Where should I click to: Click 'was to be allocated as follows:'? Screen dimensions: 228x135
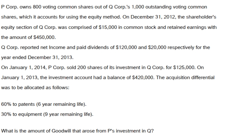(x=35, y=88)
